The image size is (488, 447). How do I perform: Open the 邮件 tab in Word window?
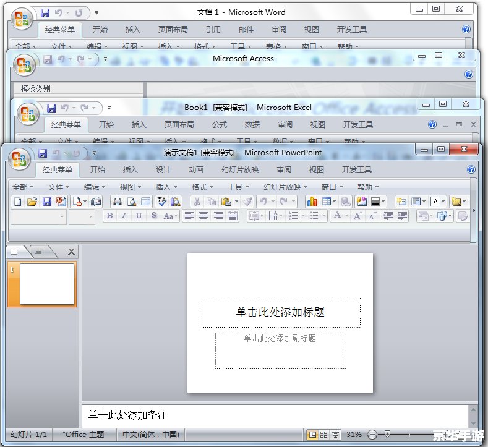[246, 30]
